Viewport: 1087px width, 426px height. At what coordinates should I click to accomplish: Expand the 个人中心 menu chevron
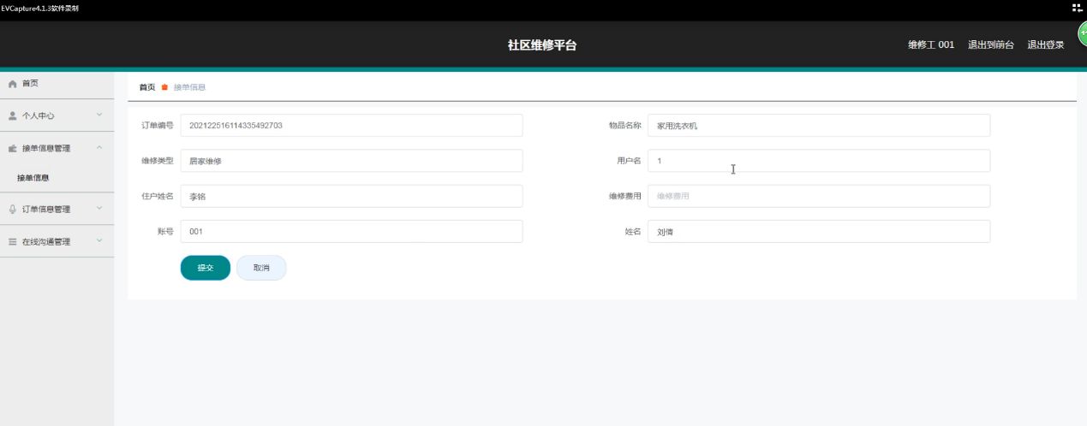tap(99, 115)
